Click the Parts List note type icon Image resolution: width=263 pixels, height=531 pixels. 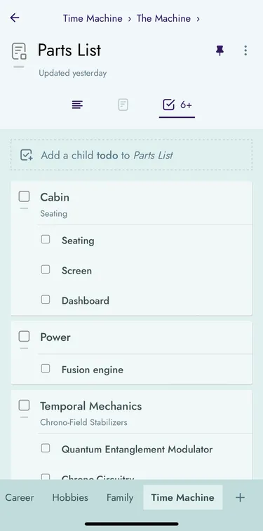click(19, 51)
